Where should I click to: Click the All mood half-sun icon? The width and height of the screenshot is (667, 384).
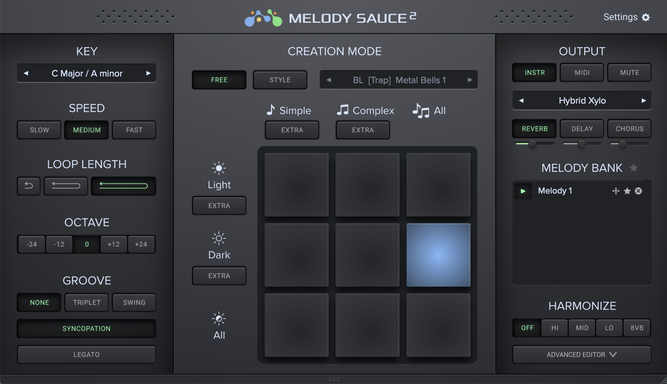(219, 319)
